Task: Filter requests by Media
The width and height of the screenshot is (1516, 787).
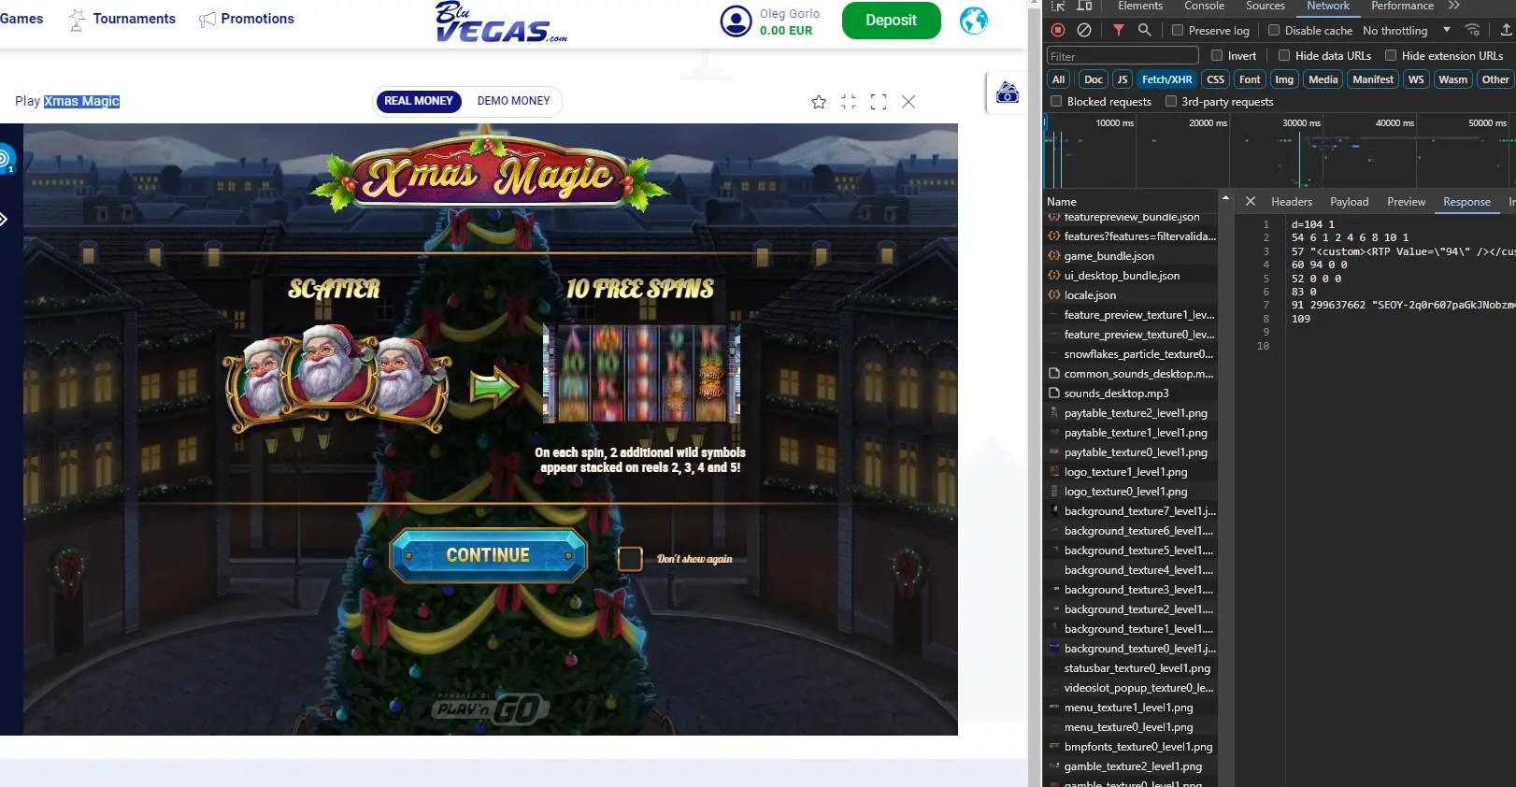Action: click(1323, 79)
